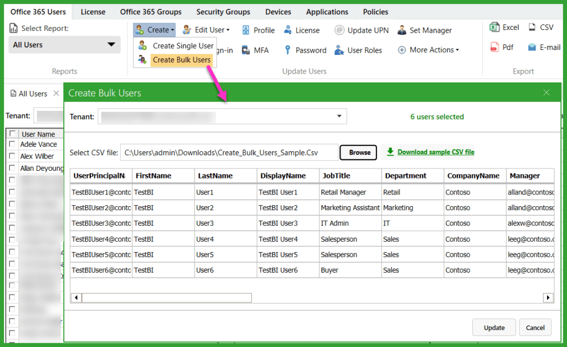Export using the CSV icon

[x=532, y=27]
